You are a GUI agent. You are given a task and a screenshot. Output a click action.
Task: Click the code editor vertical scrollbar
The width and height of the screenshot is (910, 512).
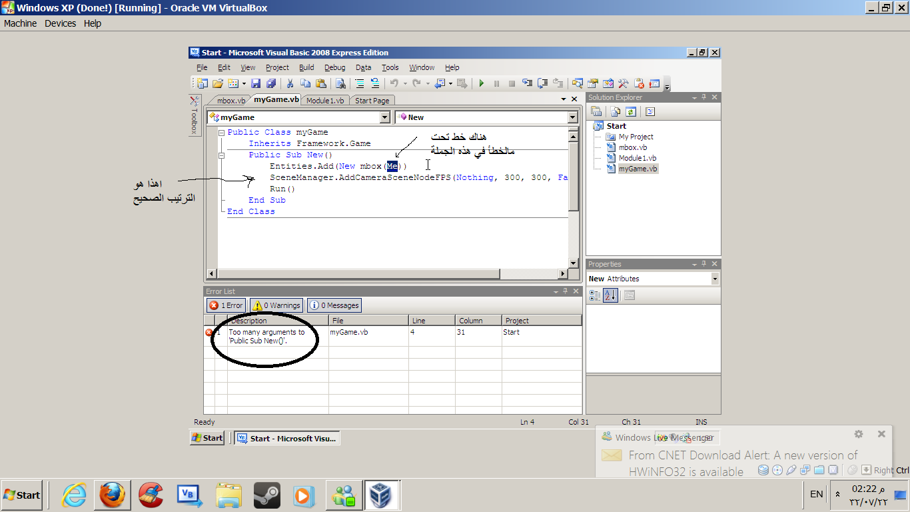point(574,199)
